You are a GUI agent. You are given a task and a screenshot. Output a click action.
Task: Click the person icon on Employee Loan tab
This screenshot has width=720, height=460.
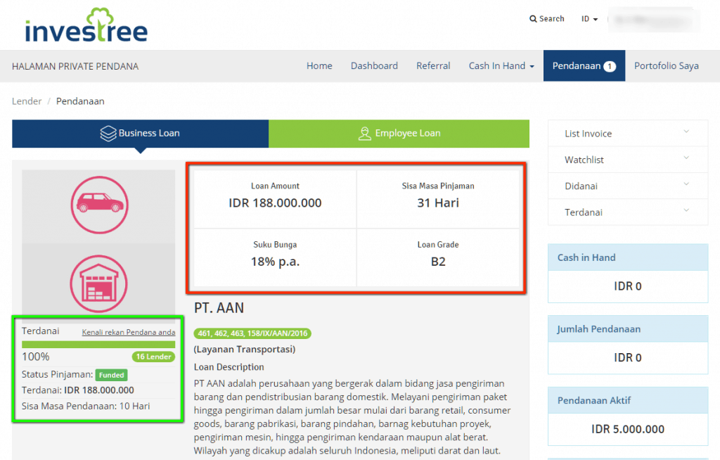365,133
